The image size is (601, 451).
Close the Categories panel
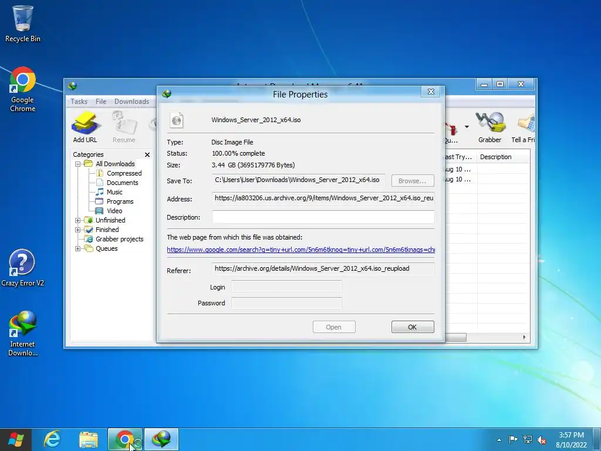(147, 154)
